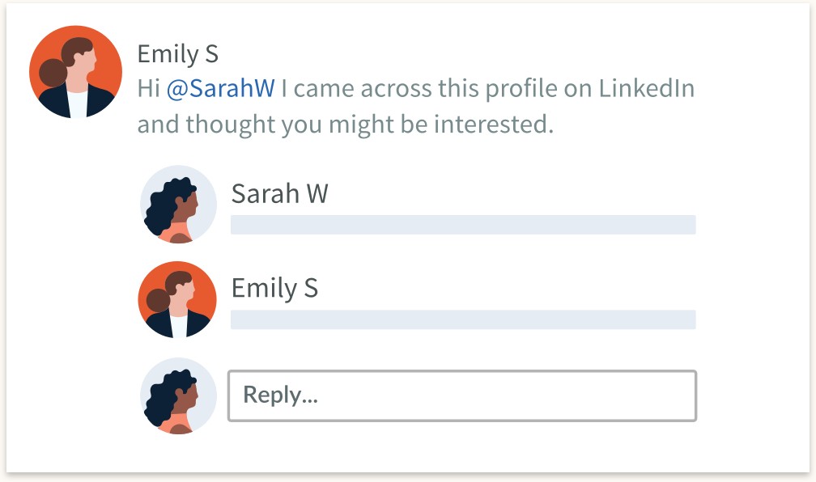Viewport: 816px width, 482px height.
Task: Click Emily S's large avatar at top
Action: tap(75, 72)
